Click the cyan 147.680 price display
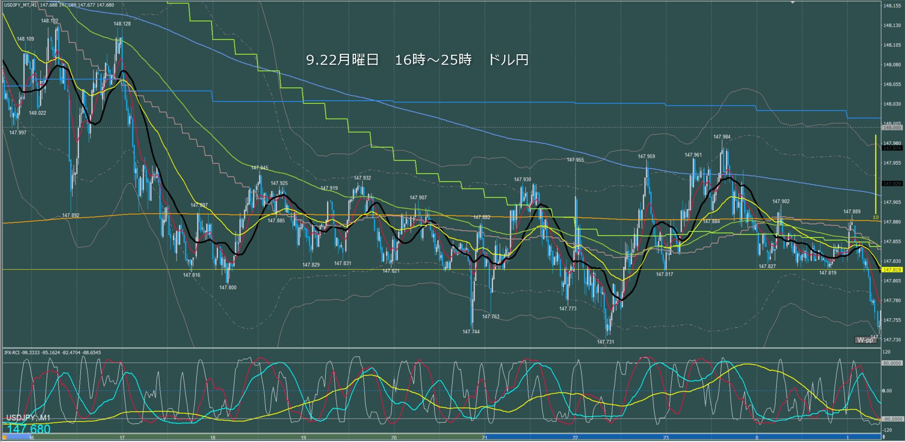905x442 pixels. [29, 429]
